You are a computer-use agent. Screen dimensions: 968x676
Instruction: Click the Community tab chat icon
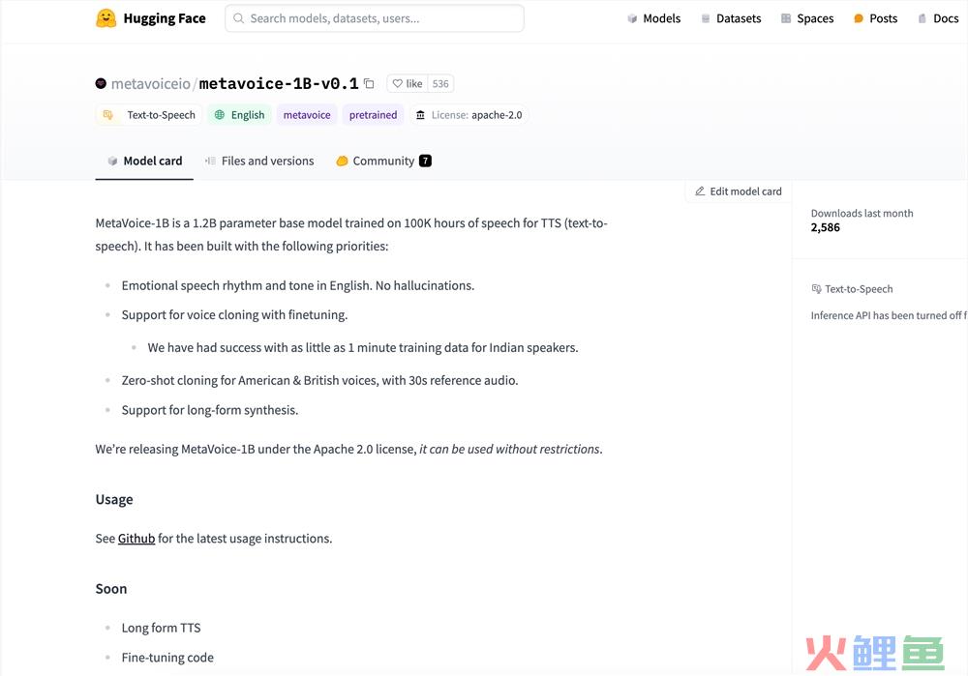click(342, 161)
